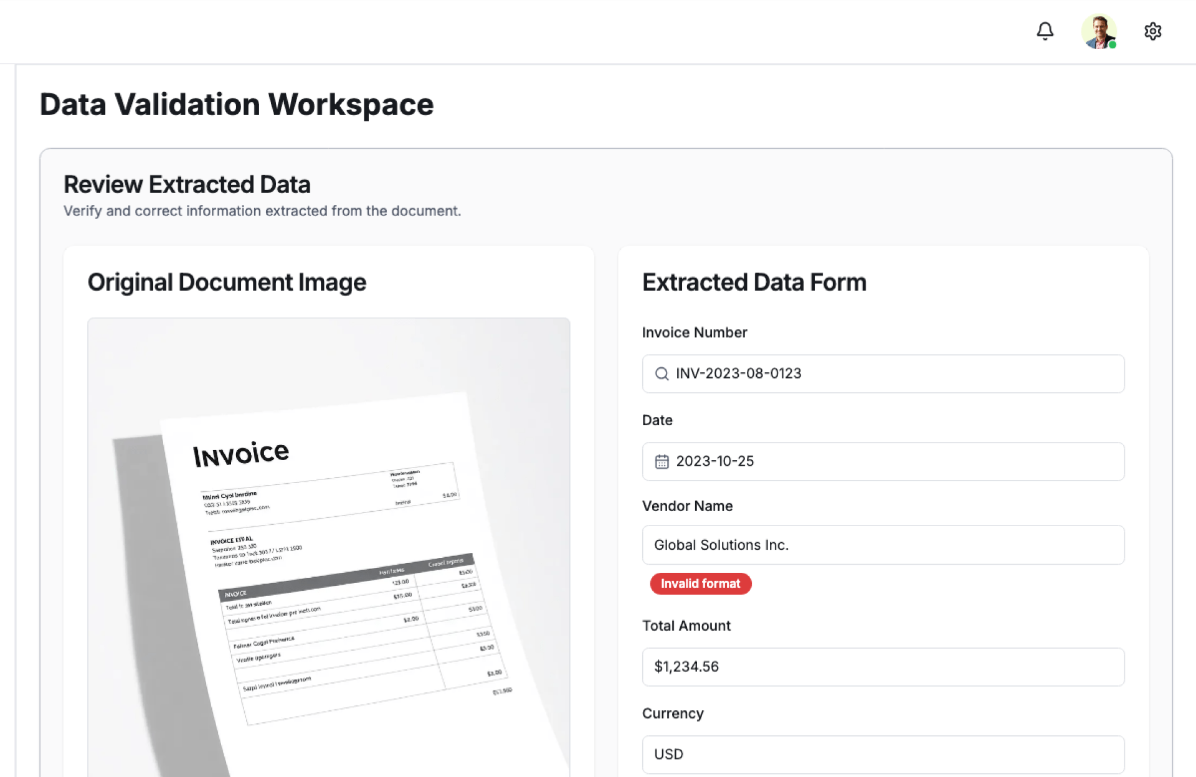Click the red Invalid format badge
Screen dimensions: 1196x777
(x=700, y=583)
